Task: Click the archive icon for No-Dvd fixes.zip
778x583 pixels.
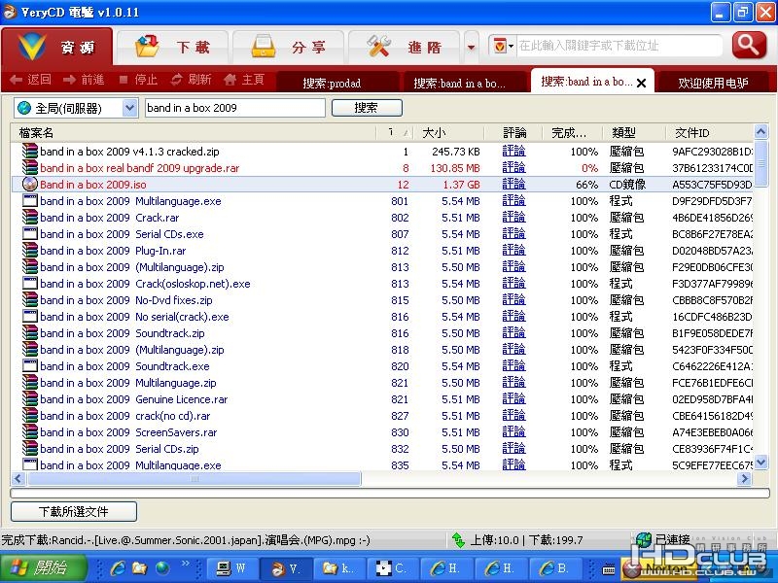Action: tap(30, 300)
